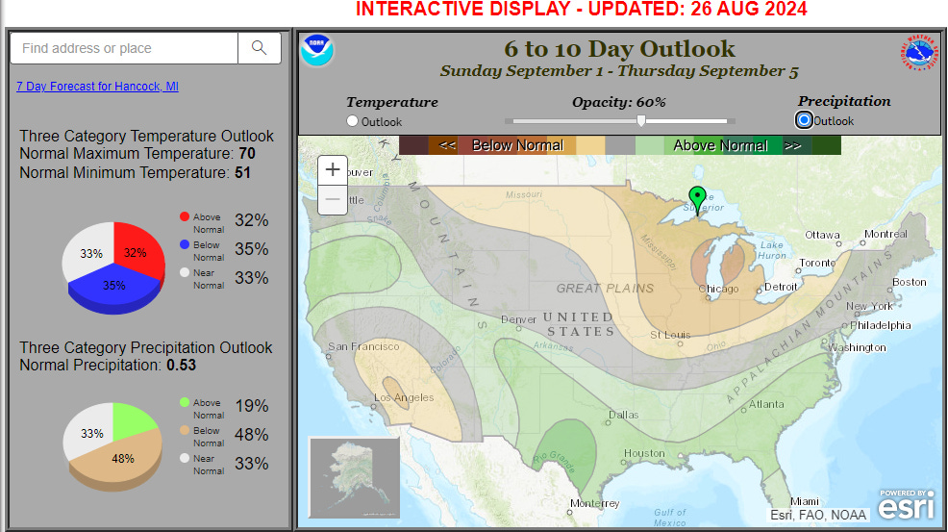Click the Above Normal legend label

720,145
